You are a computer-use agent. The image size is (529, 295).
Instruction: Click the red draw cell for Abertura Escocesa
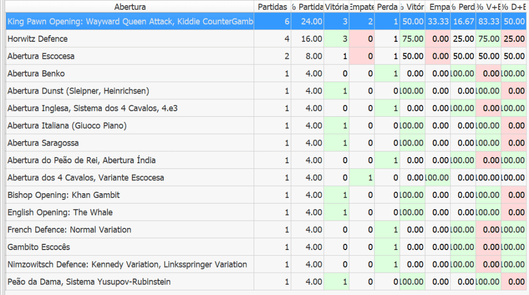pos(362,56)
